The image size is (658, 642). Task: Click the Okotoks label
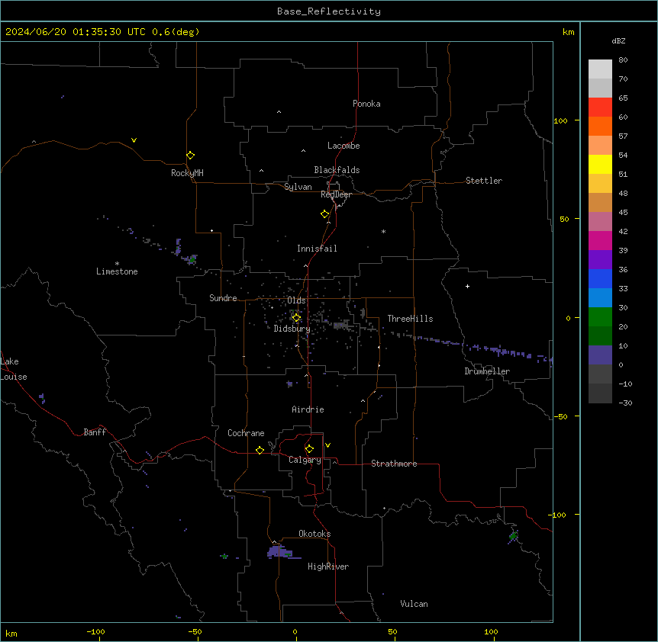(x=314, y=534)
